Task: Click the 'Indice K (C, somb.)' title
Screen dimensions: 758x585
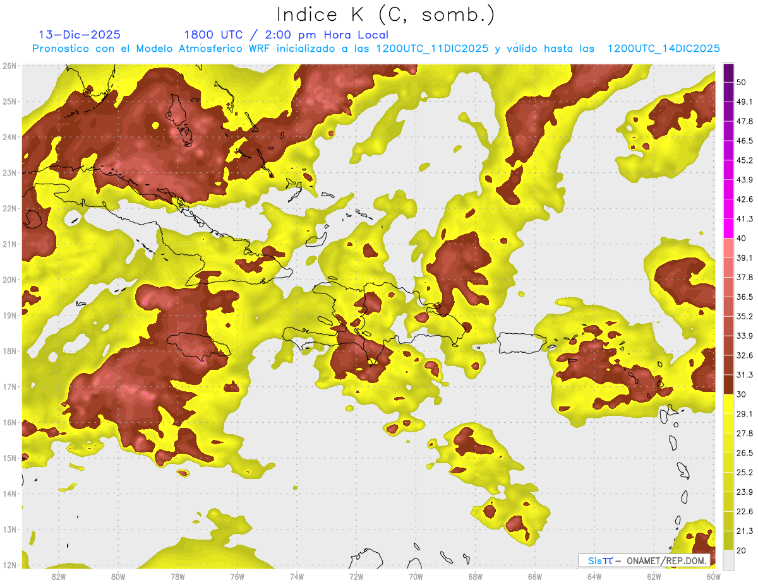Action: pyautogui.click(x=385, y=14)
